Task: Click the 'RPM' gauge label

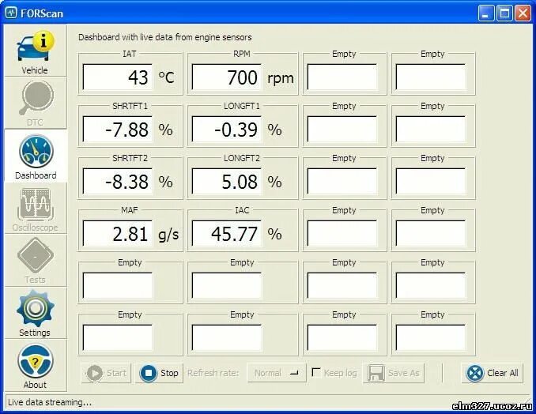Action: click(x=242, y=54)
